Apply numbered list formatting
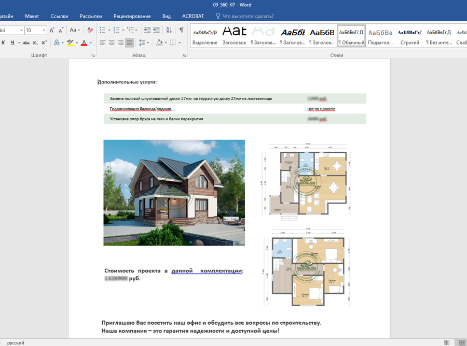The height and width of the screenshot is (346, 467). coord(116,30)
